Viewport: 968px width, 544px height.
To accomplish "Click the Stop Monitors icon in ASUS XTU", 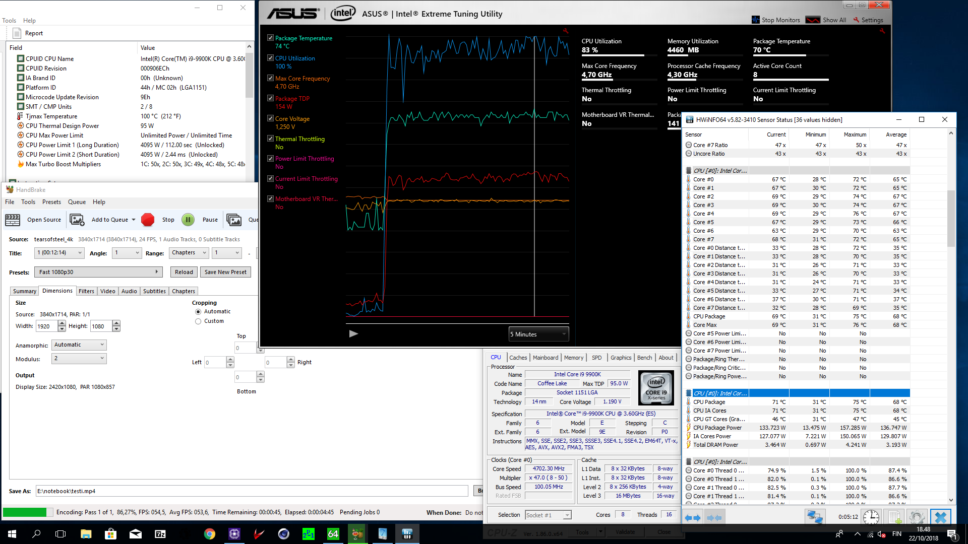I will pyautogui.click(x=755, y=20).
